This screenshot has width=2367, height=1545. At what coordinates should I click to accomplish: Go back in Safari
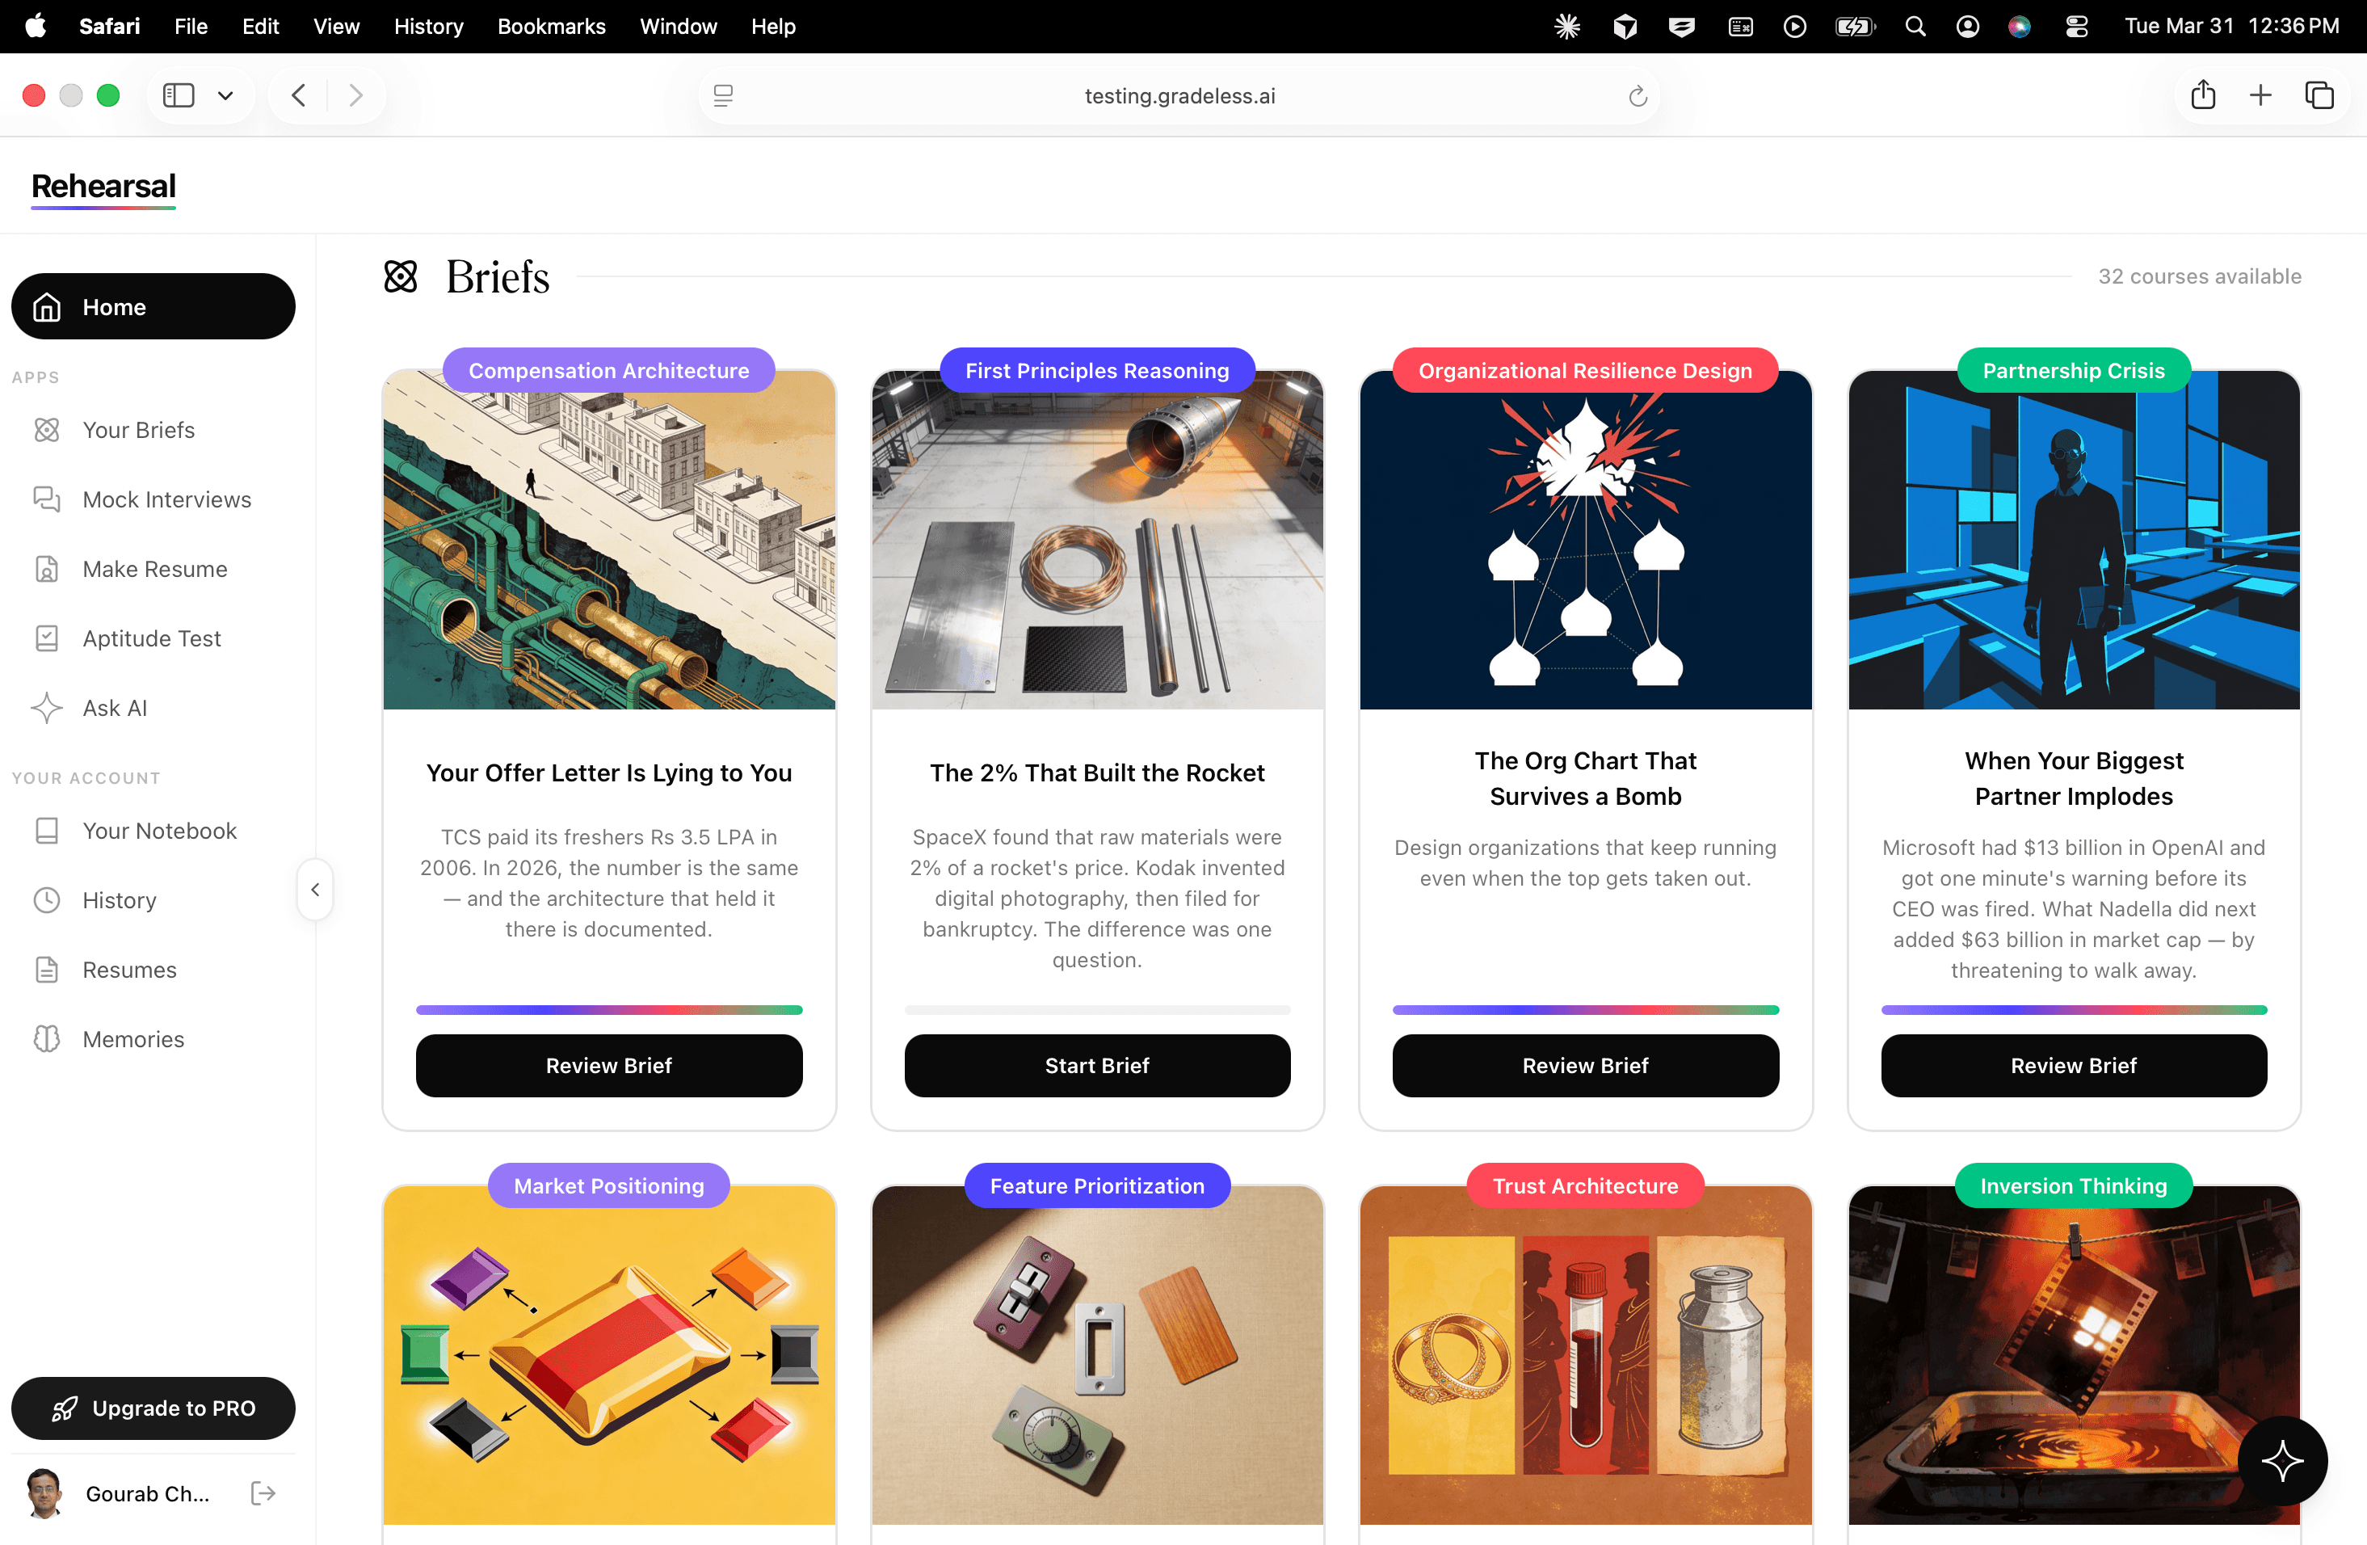(298, 95)
